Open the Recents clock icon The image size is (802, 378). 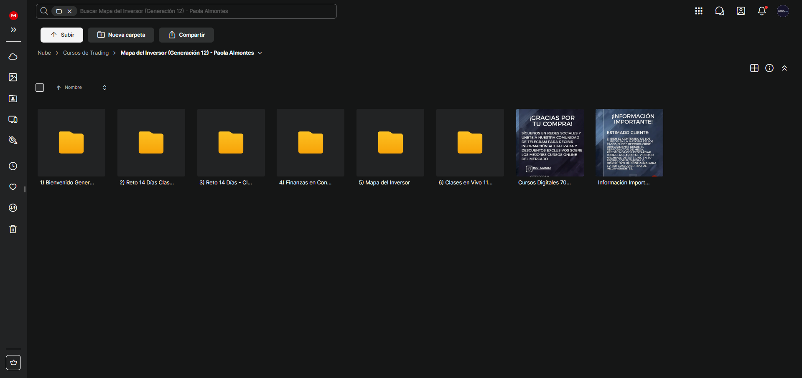click(x=13, y=166)
